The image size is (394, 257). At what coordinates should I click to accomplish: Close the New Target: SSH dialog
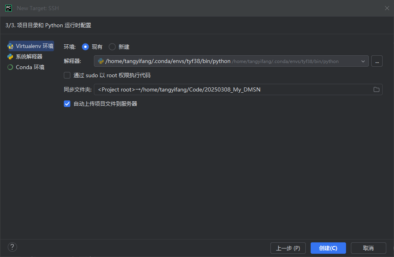[x=387, y=8]
